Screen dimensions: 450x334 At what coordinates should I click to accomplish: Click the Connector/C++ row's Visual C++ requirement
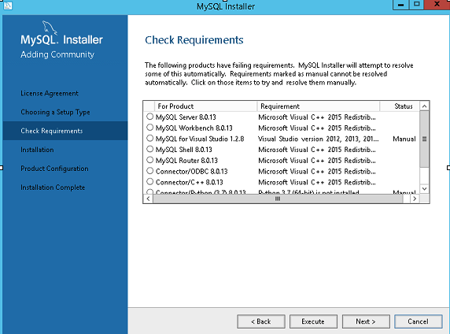[317, 182]
